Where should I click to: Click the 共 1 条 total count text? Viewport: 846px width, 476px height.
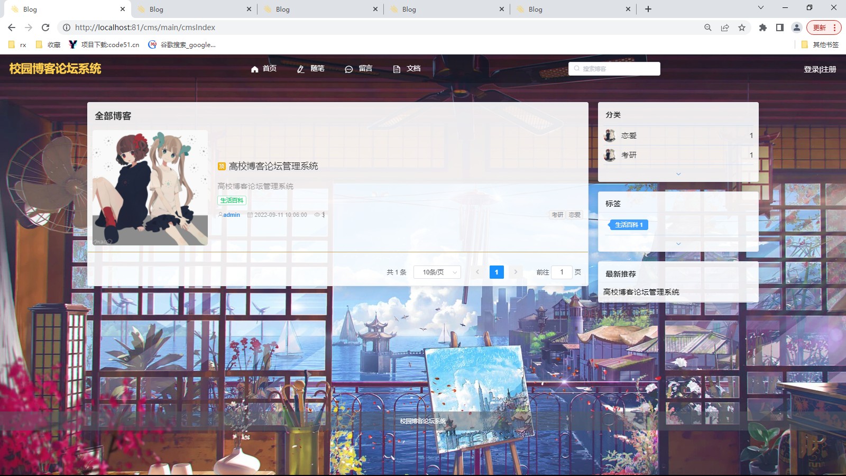397,272
